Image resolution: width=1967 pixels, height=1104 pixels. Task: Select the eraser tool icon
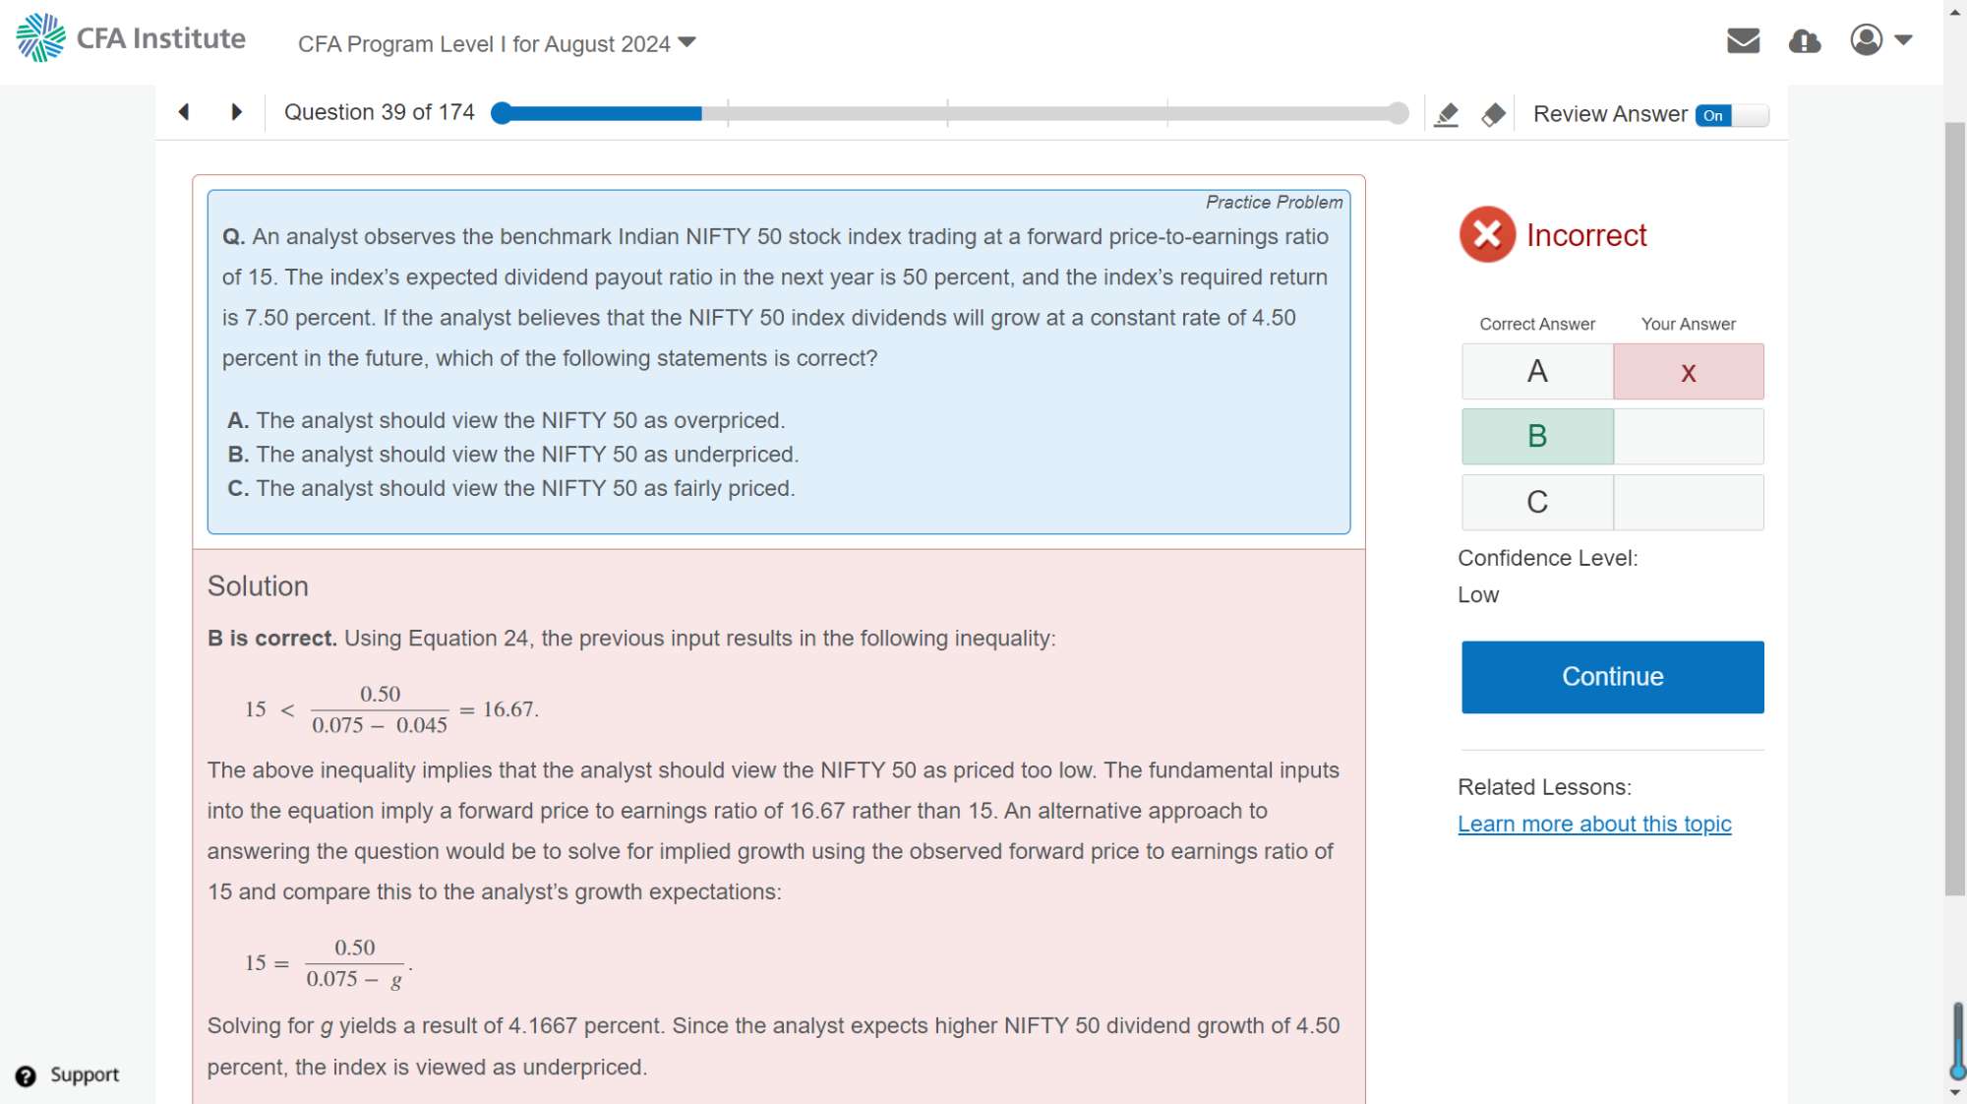coord(1493,114)
